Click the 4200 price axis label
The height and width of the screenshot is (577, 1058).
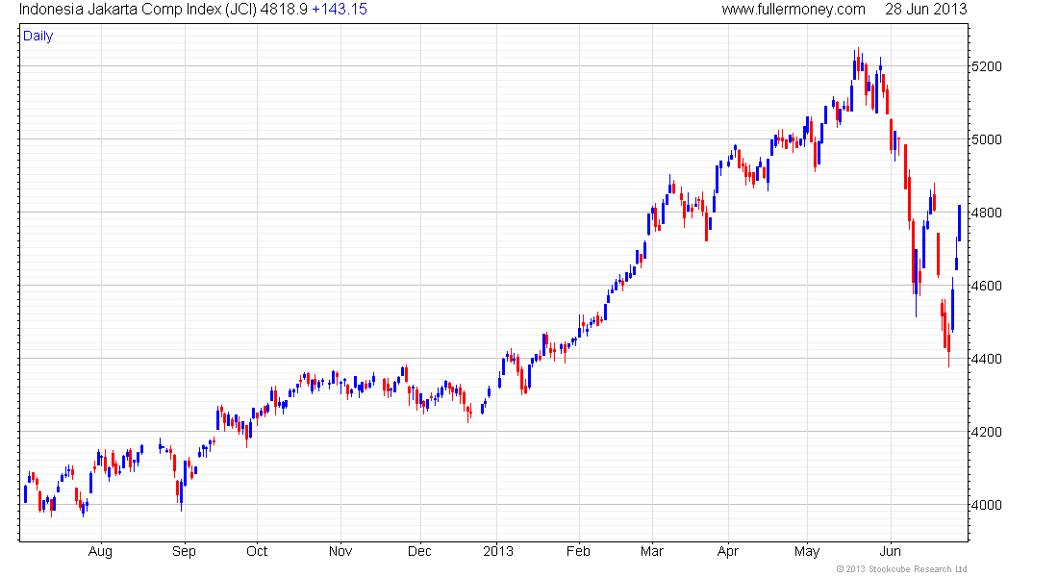coord(987,432)
